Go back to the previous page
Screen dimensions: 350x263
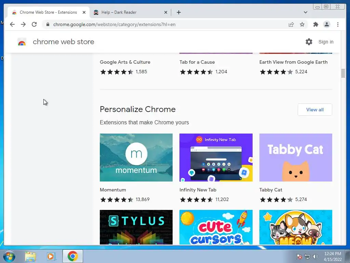click(12, 24)
